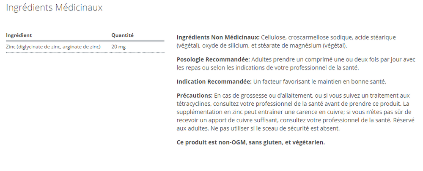This screenshot has height=171, width=423.
Task: Click the phrase une ou deux fois par jour
Action: (356, 59)
